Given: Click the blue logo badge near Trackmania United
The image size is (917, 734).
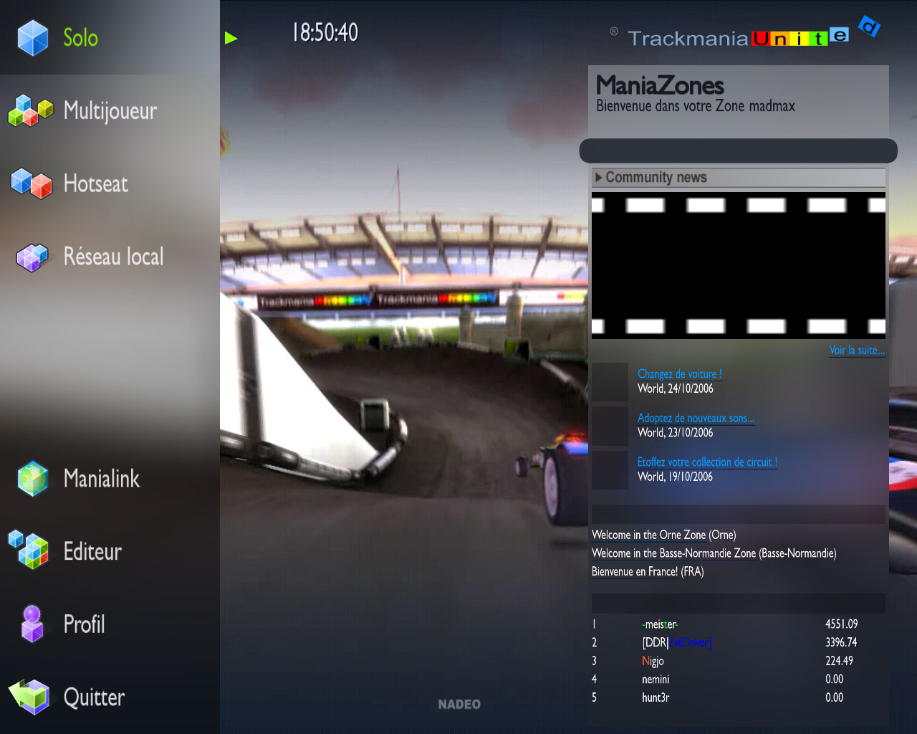Looking at the screenshot, I should [x=869, y=27].
